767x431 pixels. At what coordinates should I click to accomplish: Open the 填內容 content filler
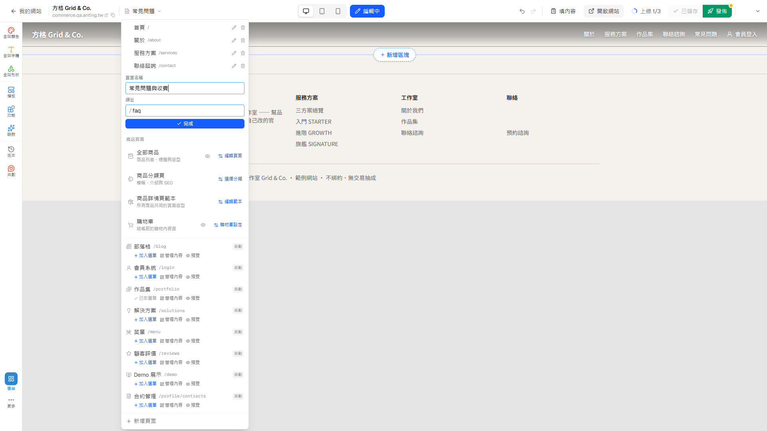tap(563, 11)
